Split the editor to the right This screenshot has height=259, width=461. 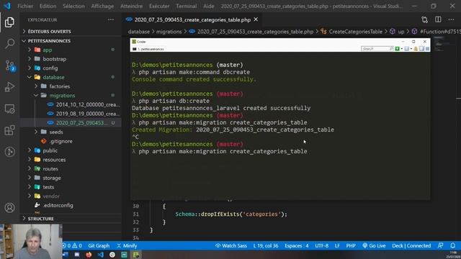click(438, 19)
